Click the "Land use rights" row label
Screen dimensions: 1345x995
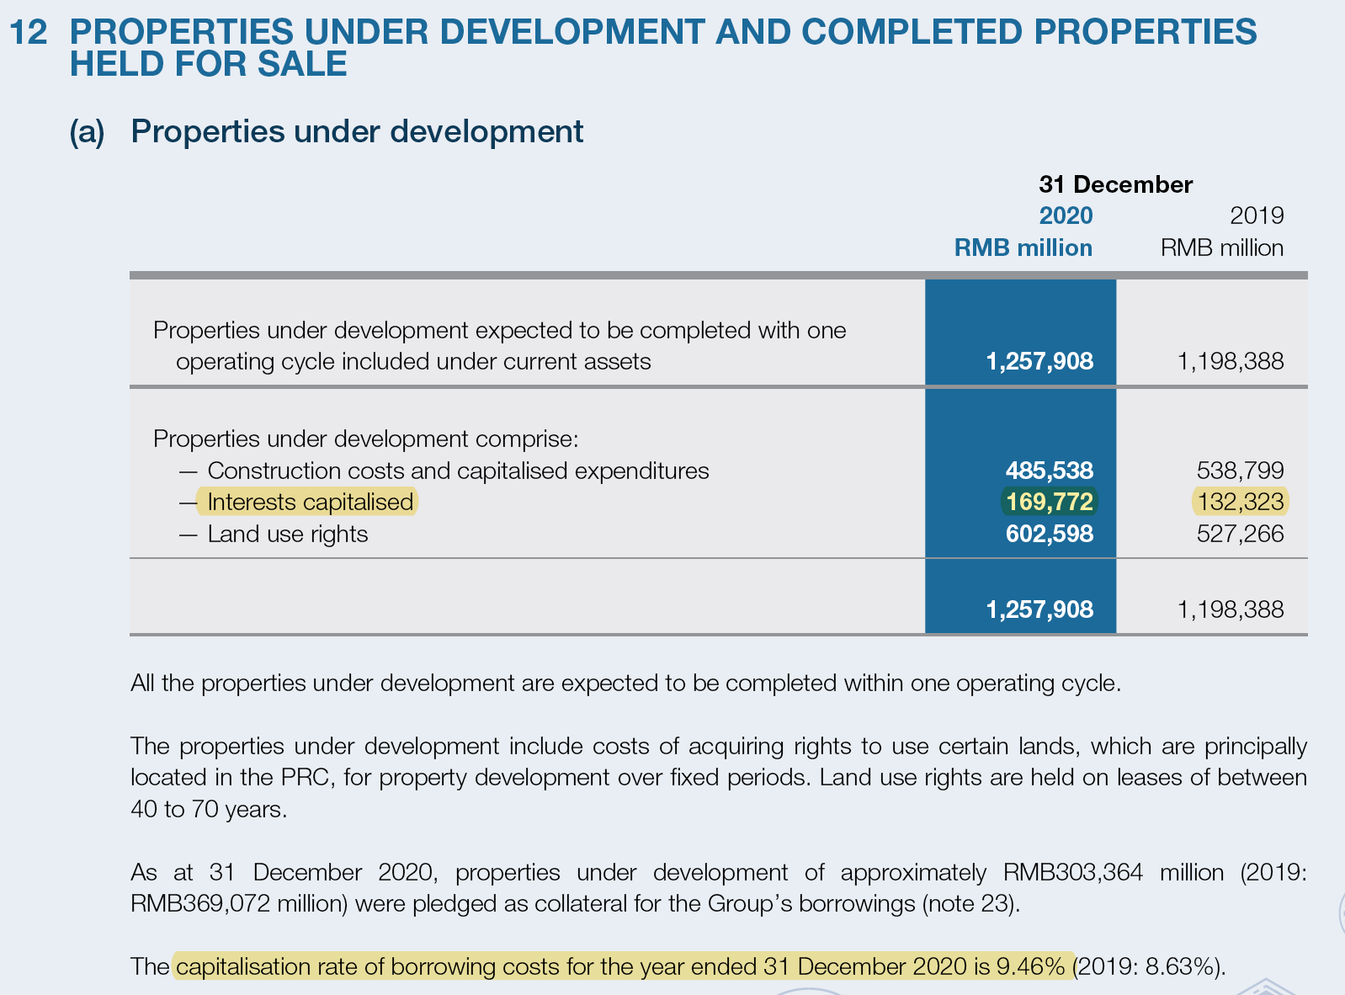(287, 535)
